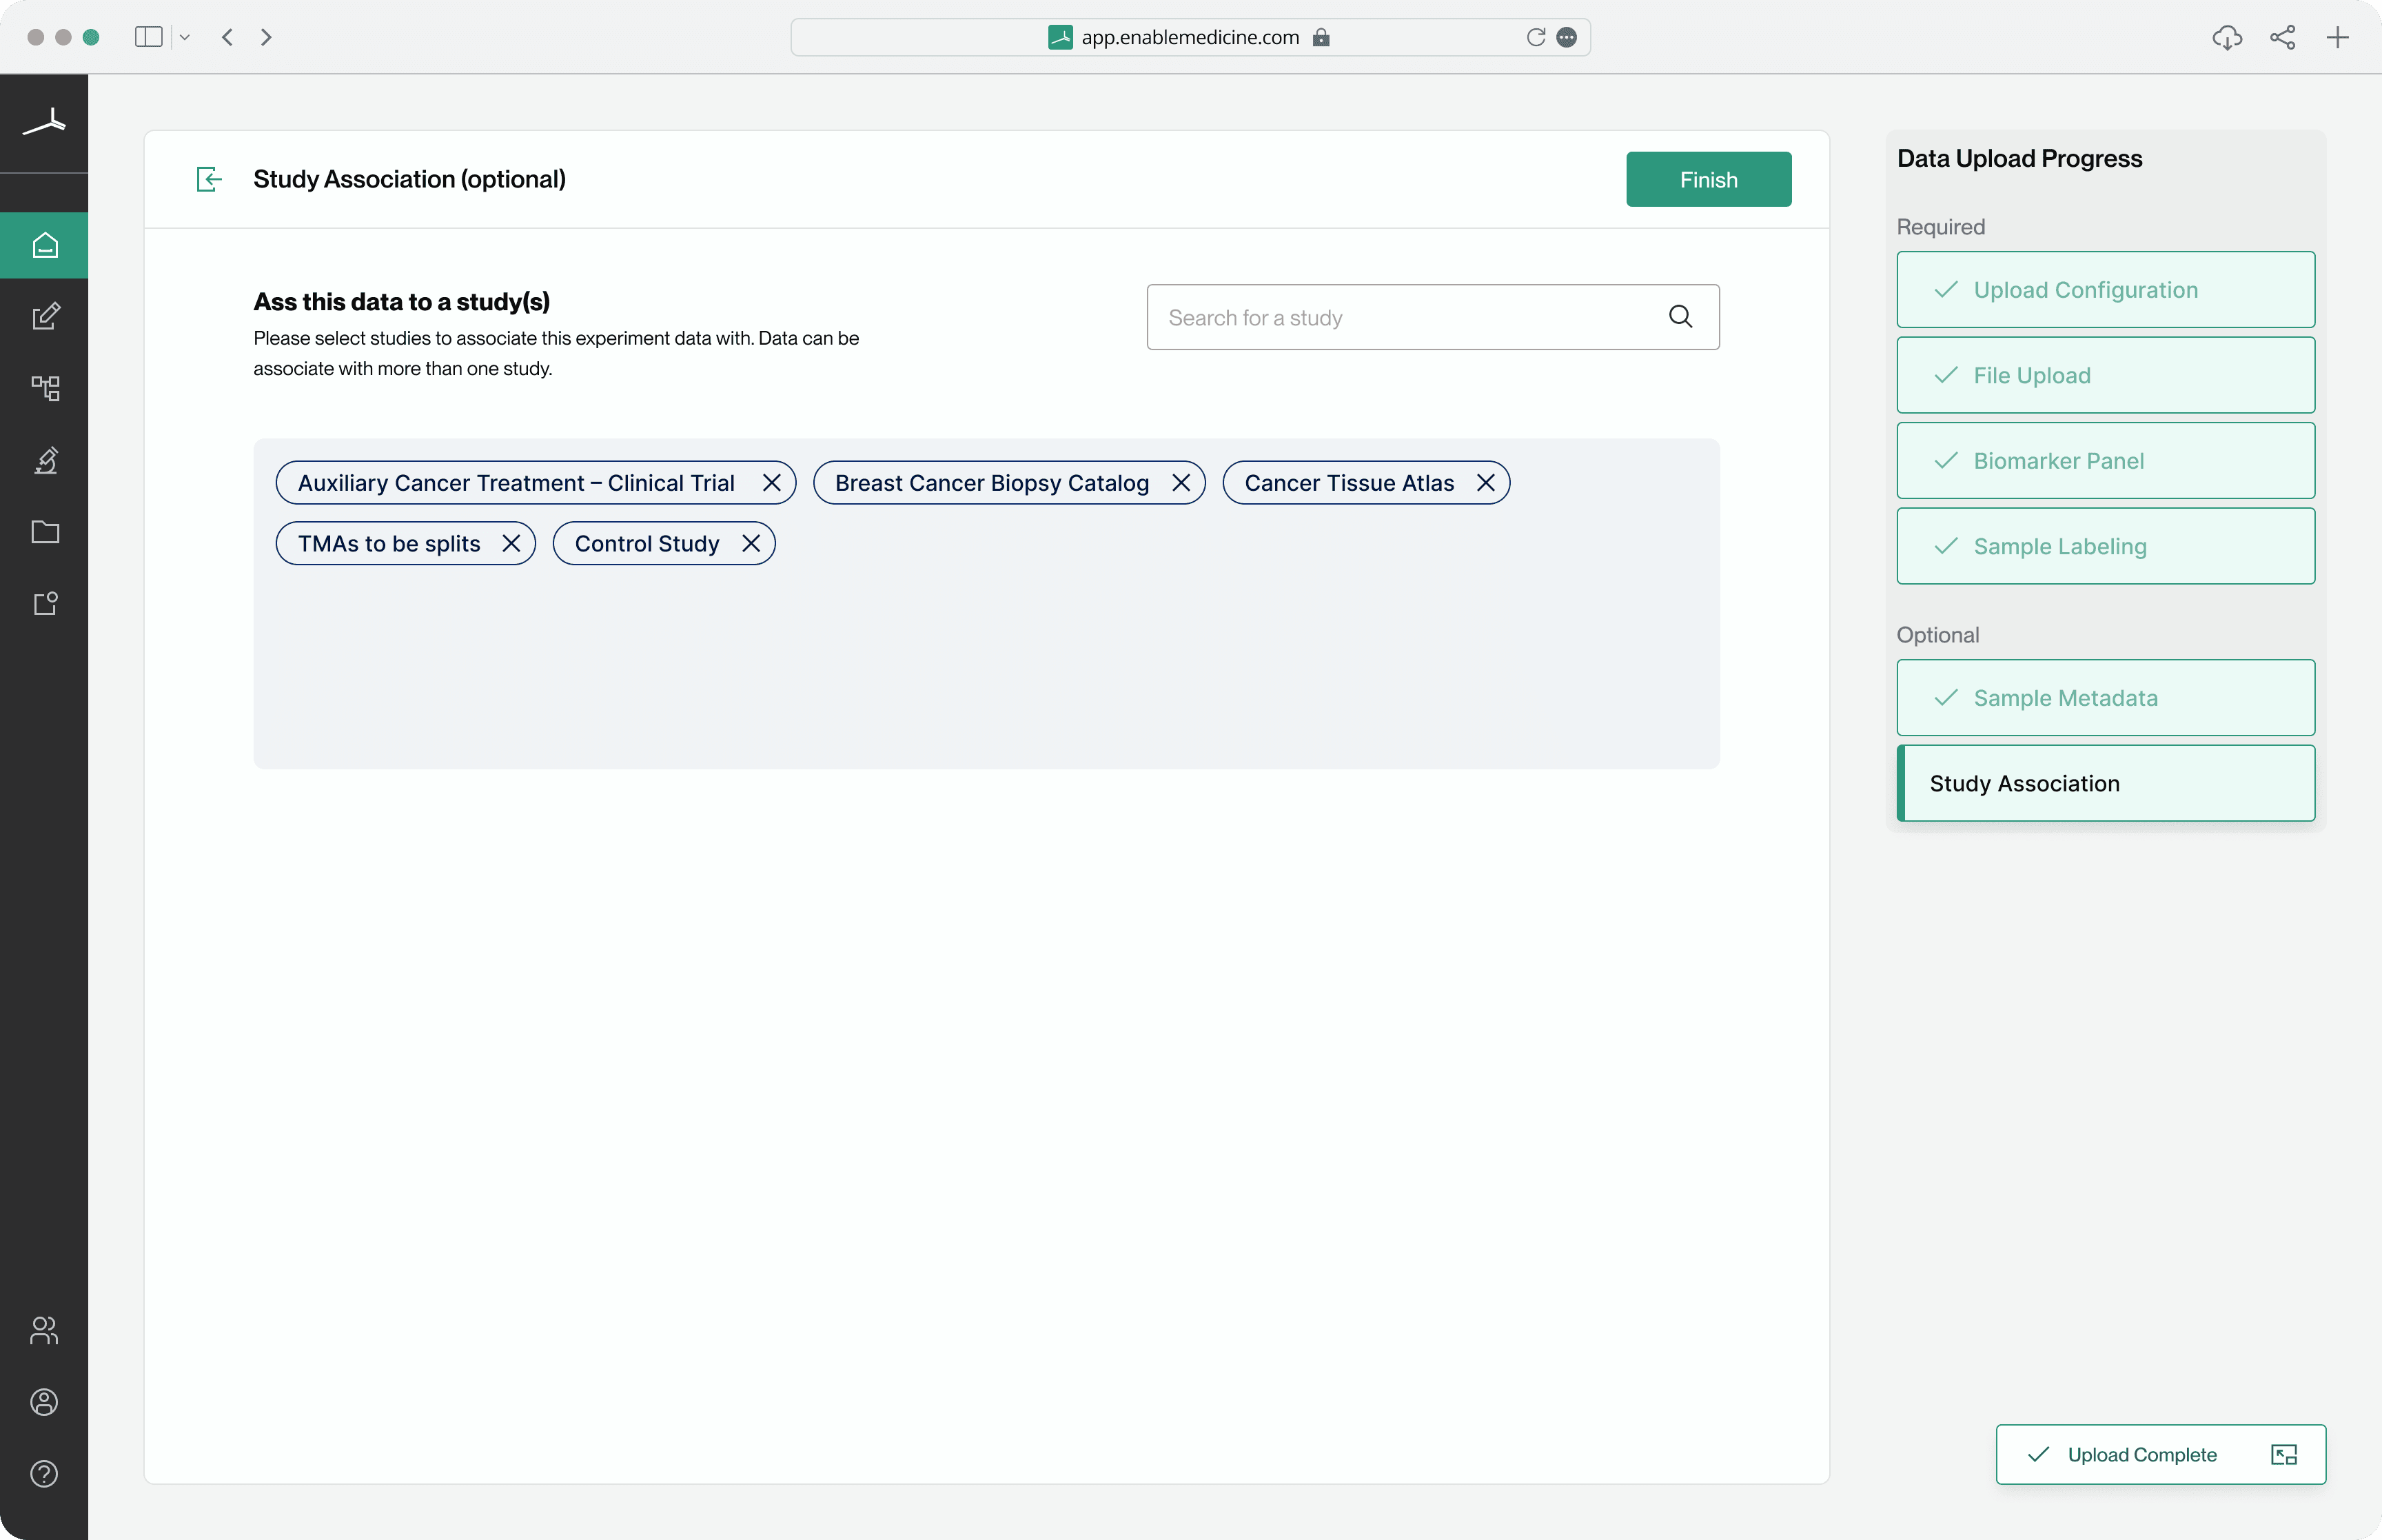Go to the Sample Labeling step
The image size is (2382, 1540).
[2105, 546]
